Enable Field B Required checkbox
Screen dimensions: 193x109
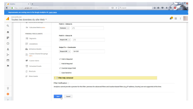tap(60, 64)
